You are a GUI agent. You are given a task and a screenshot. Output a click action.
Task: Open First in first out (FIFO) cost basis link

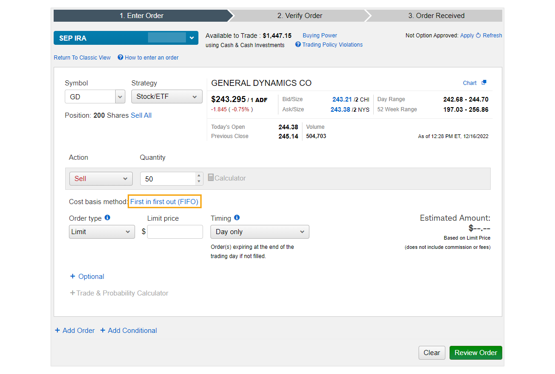164,202
